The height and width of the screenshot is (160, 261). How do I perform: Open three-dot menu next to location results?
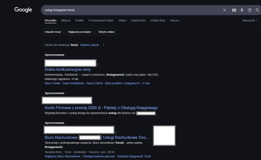(104, 45)
